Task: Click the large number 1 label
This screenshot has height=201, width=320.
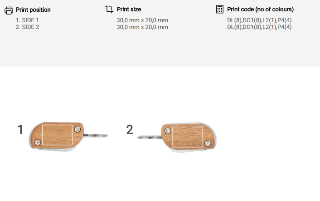Action: click(x=20, y=130)
